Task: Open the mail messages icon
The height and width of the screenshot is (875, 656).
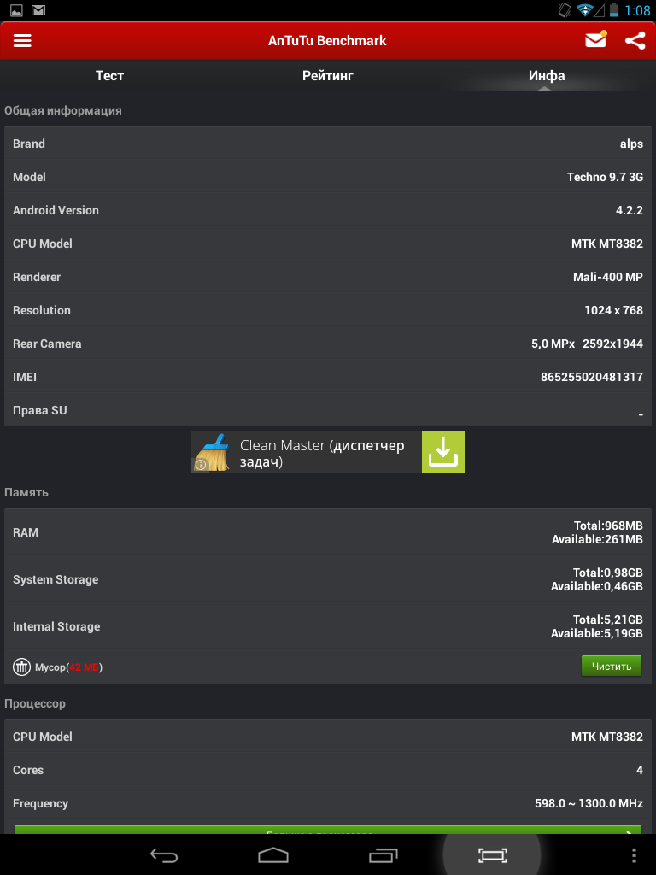Action: pos(595,39)
